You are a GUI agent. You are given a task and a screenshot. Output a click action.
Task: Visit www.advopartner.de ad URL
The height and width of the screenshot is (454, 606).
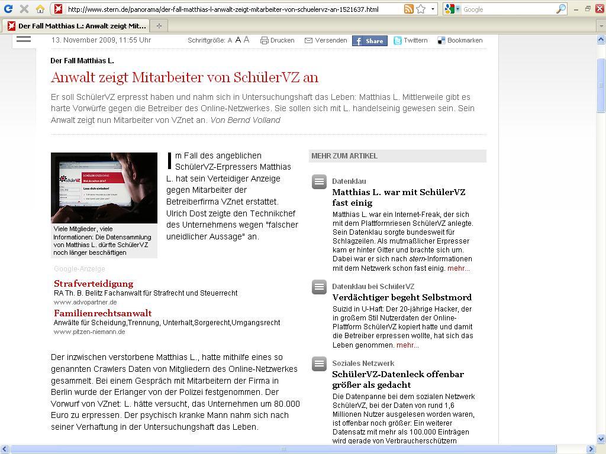click(x=85, y=302)
